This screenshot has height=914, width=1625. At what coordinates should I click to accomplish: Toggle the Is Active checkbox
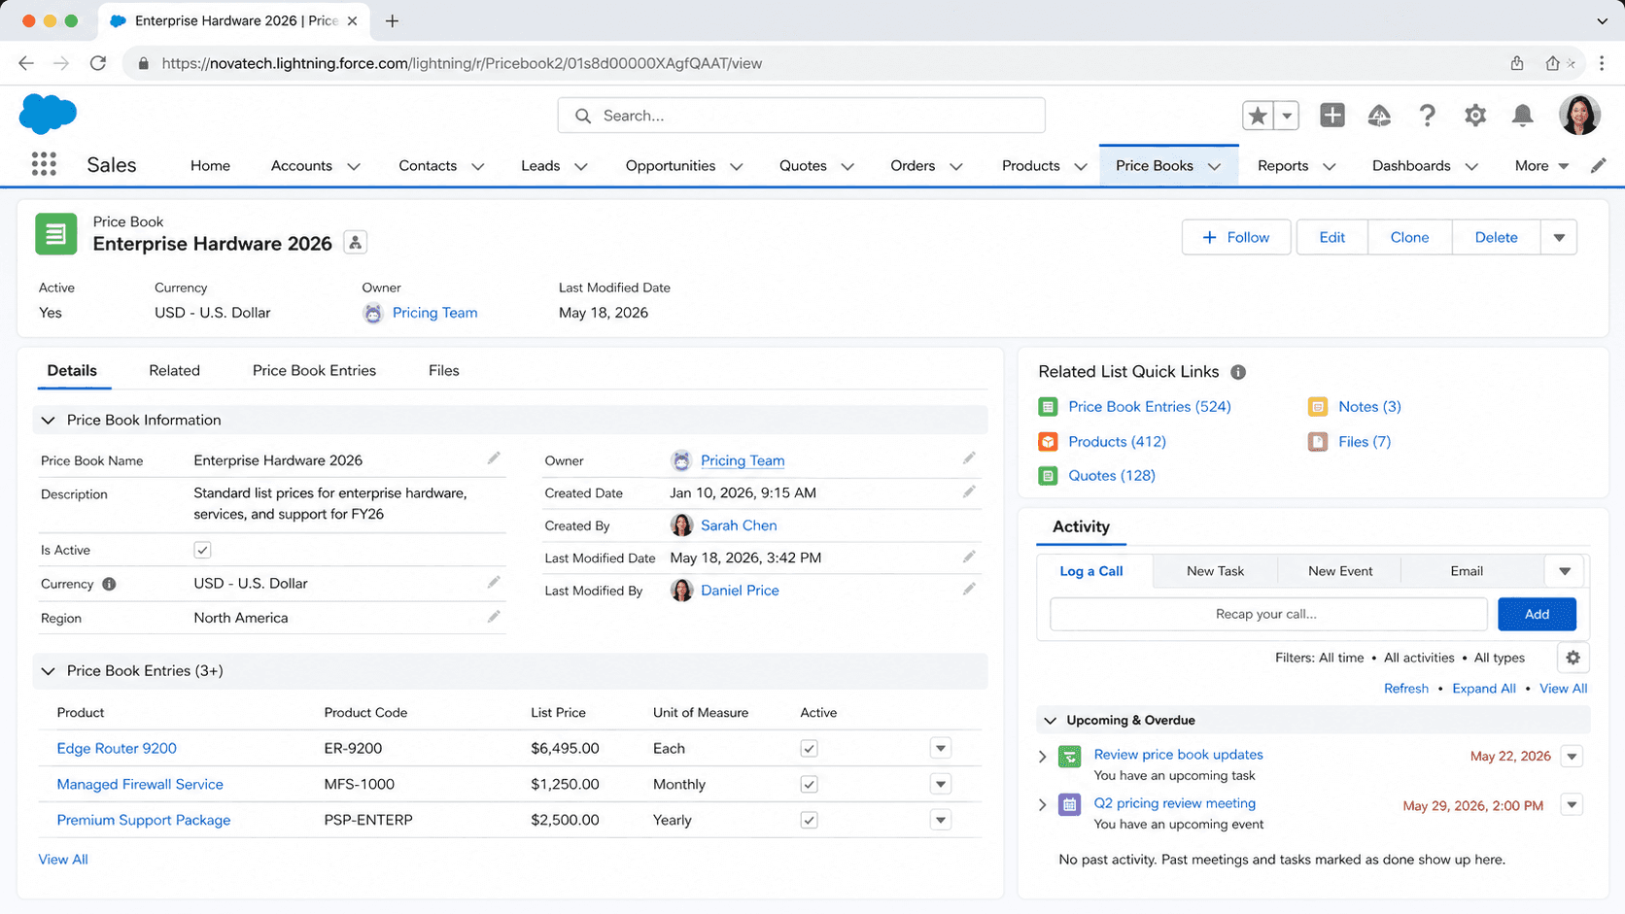pyautogui.click(x=202, y=550)
